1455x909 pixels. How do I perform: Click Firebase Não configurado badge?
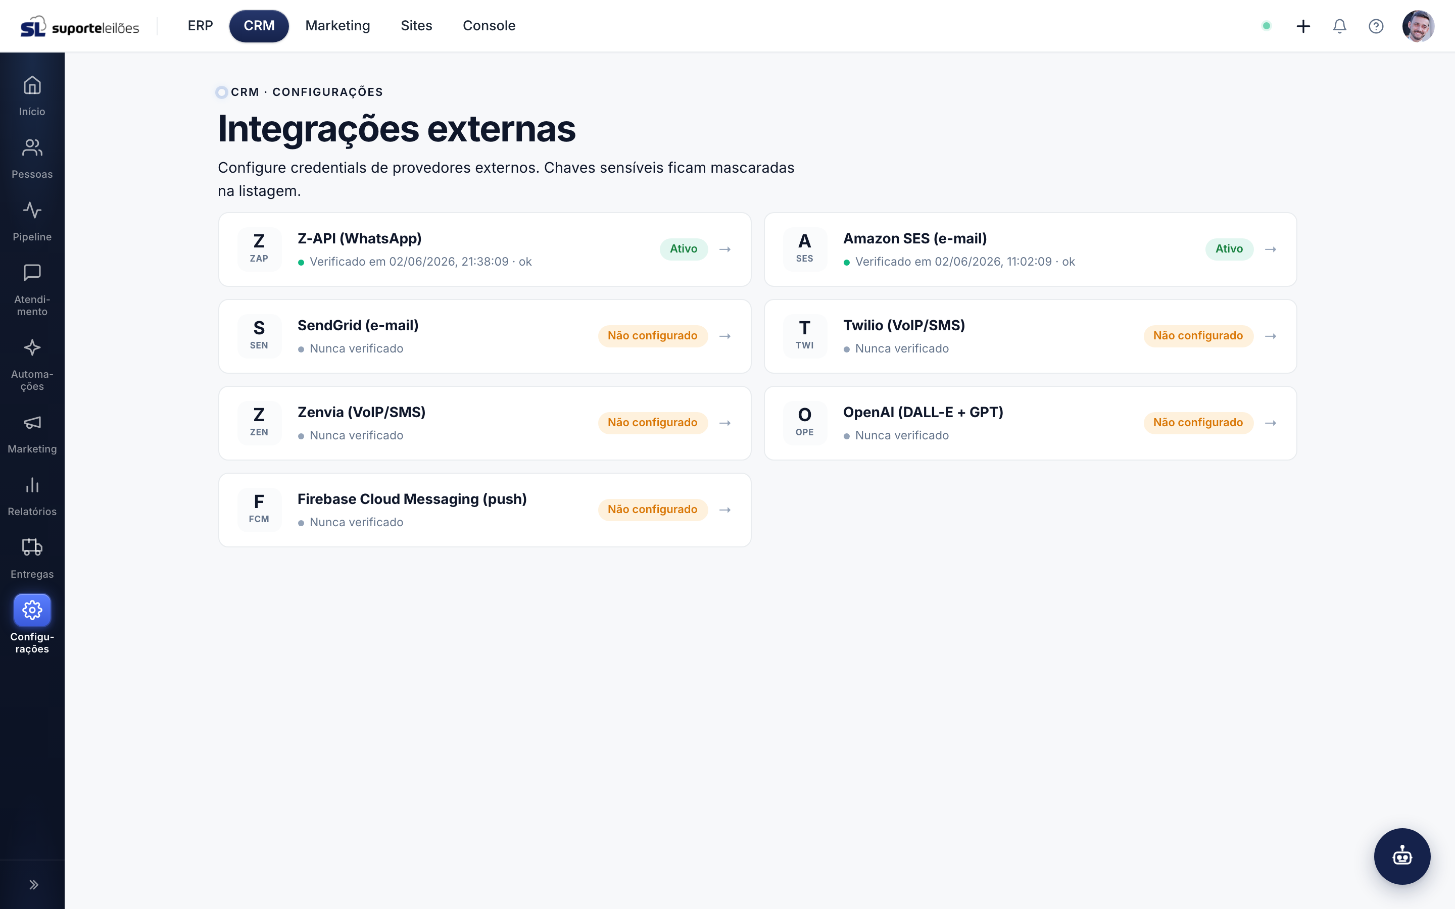(x=652, y=510)
